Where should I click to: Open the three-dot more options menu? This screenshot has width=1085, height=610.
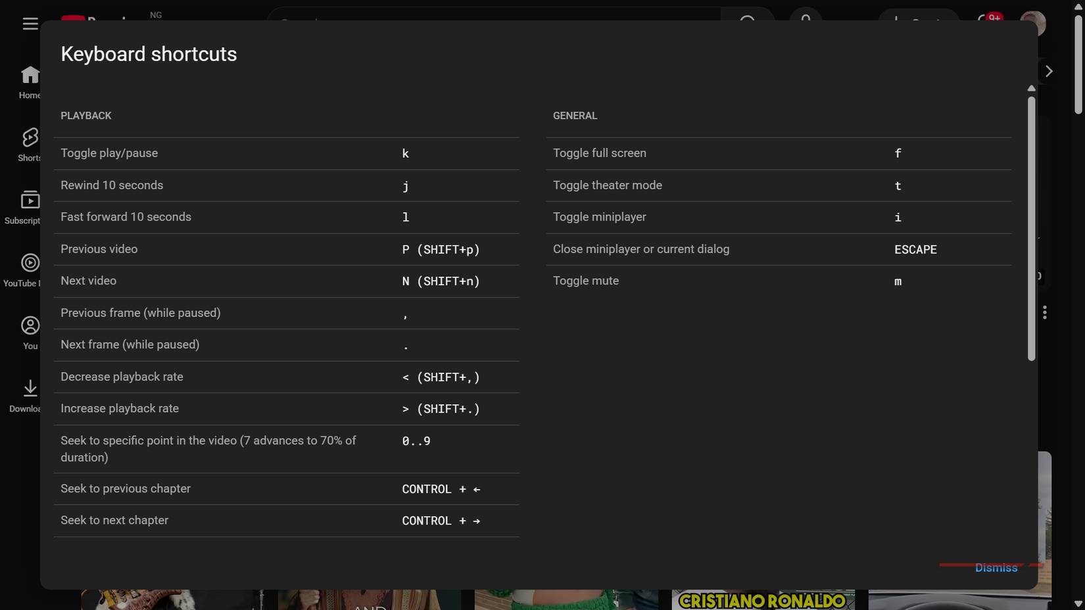tap(1044, 313)
